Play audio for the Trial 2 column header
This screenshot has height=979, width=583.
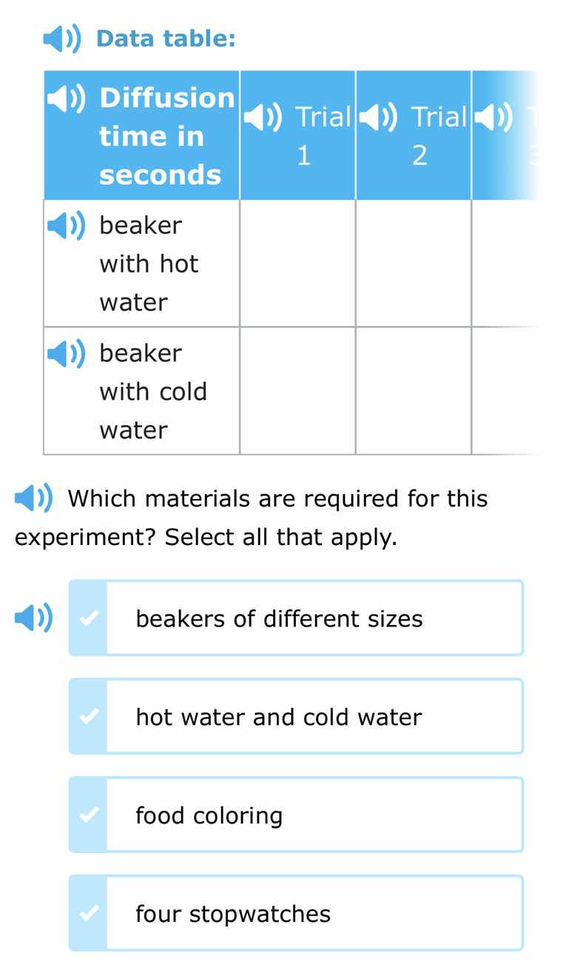point(380,116)
